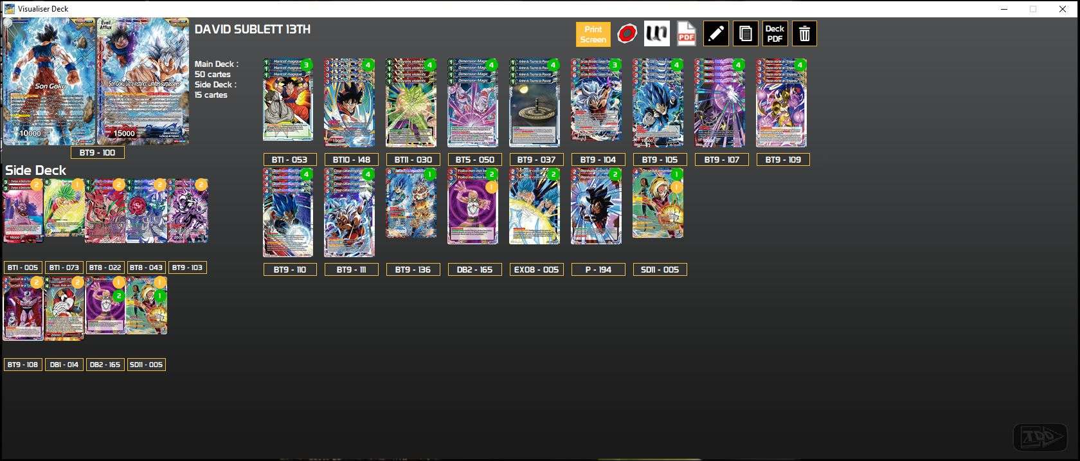The width and height of the screenshot is (1080, 461).
Task: Click the white brush-stroke logo icon
Action: tap(656, 33)
